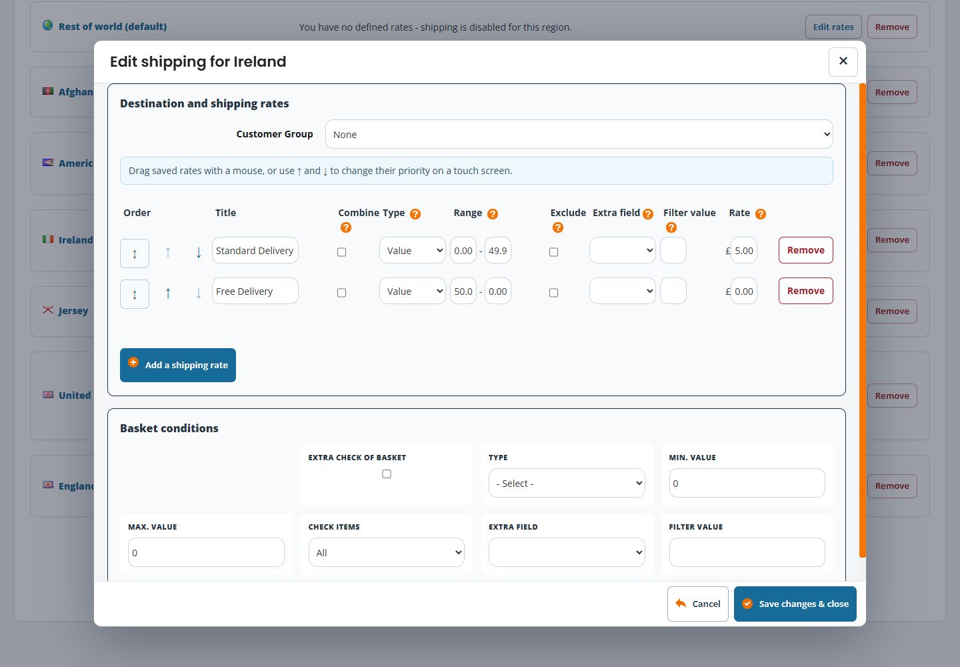Viewport: 960px width, 667px height.
Task: Click Save changes & close
Action: click(795, 604)
